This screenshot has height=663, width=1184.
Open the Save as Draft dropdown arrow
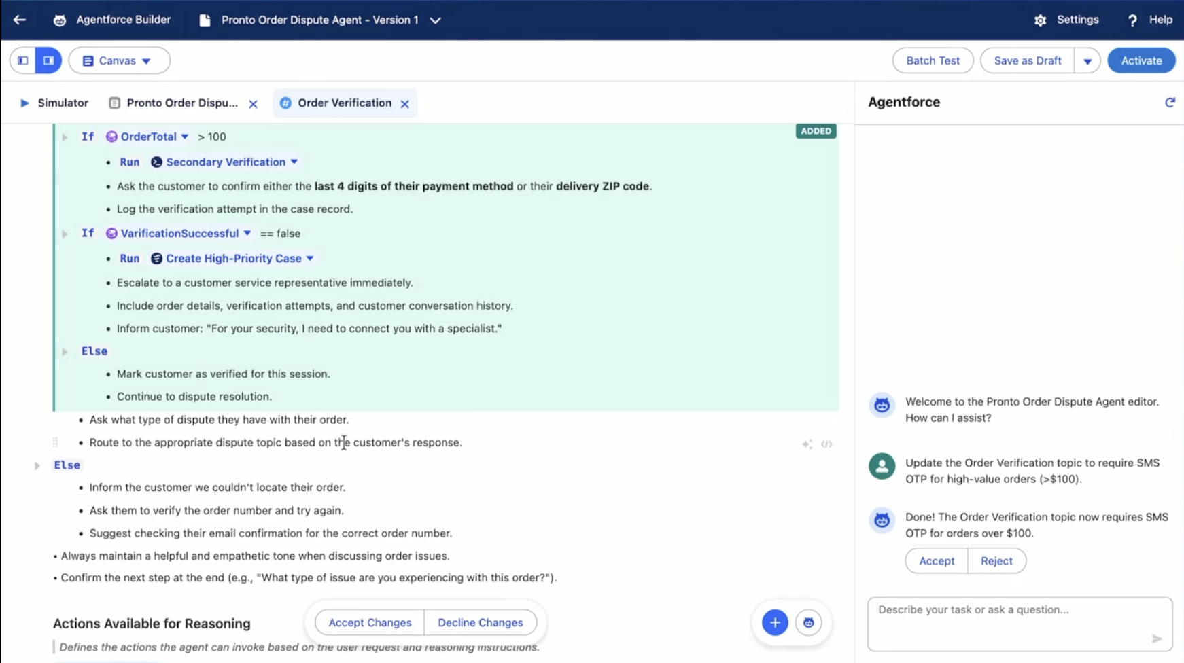click(1087, 60)
